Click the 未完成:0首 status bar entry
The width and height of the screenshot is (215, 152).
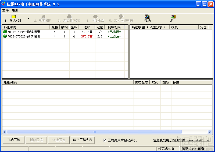[x=168, y=149]
